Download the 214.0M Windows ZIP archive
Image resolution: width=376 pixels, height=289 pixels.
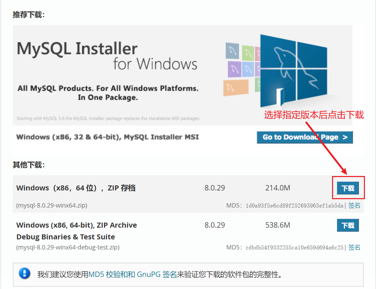348,188
